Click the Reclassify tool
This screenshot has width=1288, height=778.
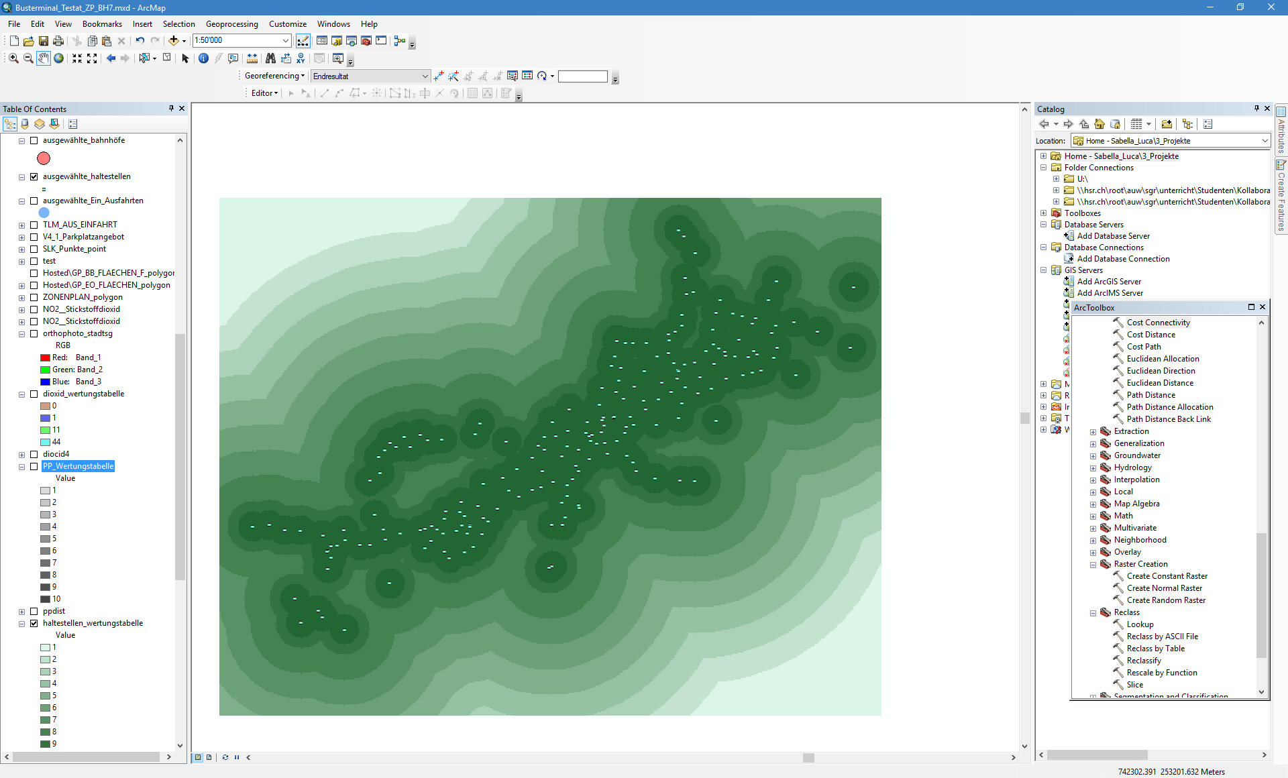(x=1144, y=661)
